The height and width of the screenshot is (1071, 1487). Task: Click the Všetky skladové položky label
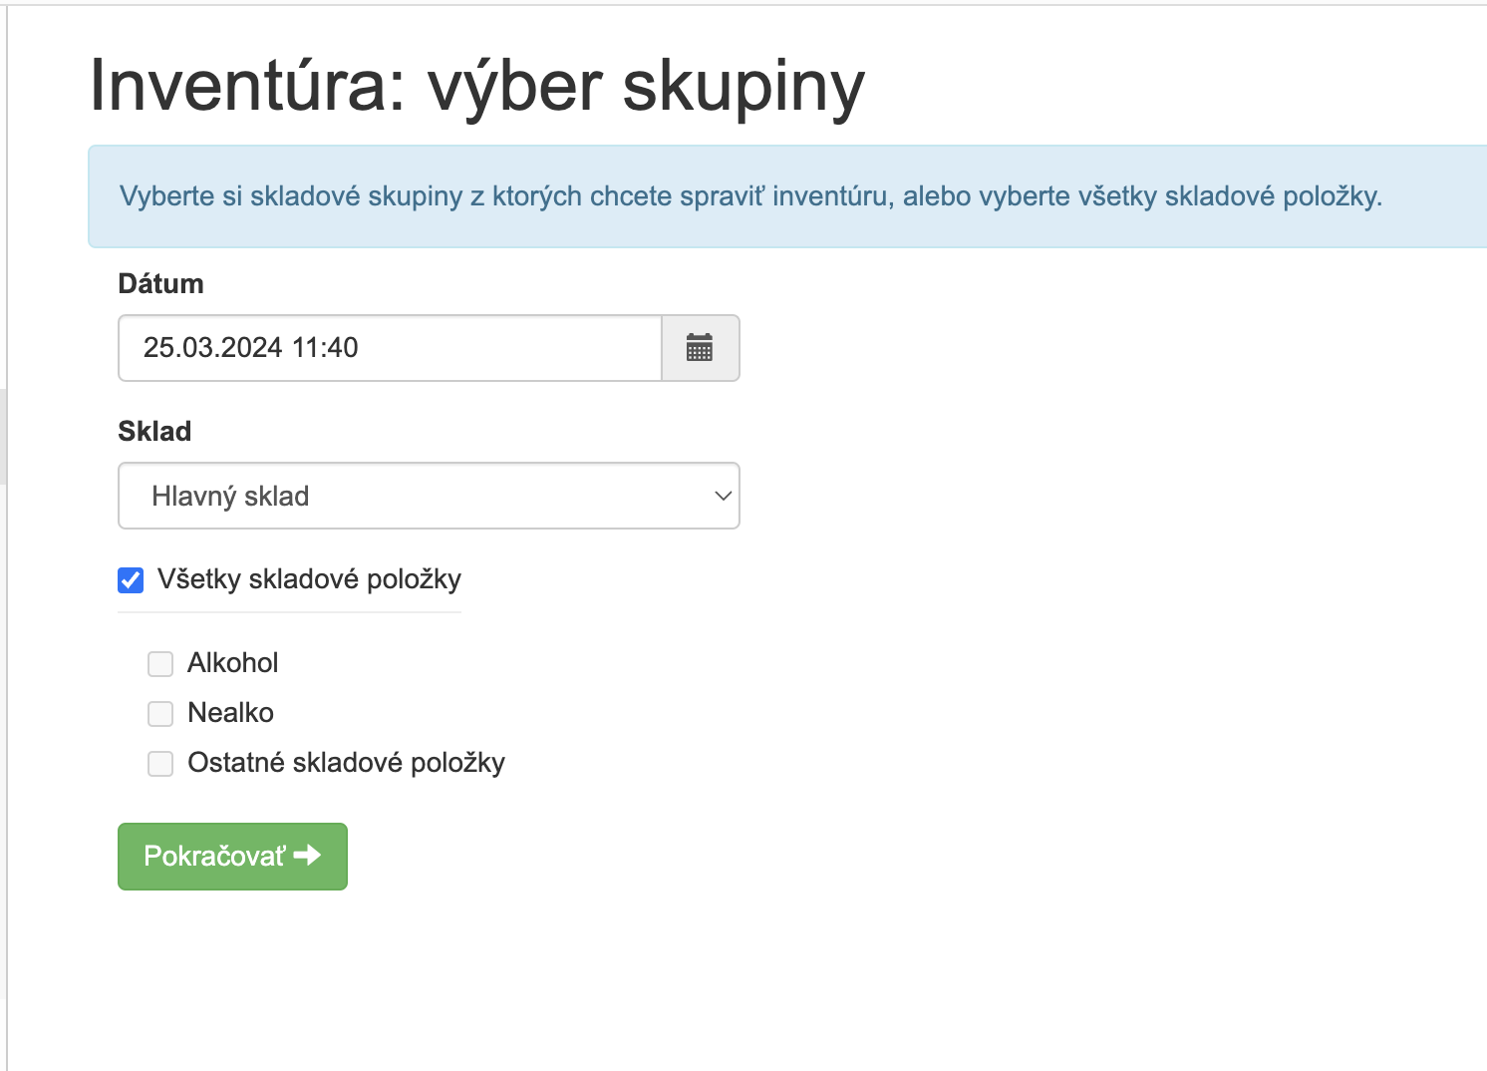coord(309,579)
